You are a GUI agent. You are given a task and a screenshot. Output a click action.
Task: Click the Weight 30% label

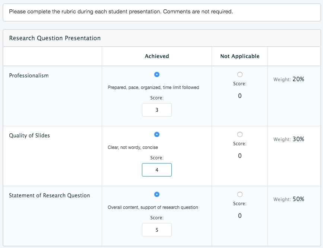tap(289, 139)
